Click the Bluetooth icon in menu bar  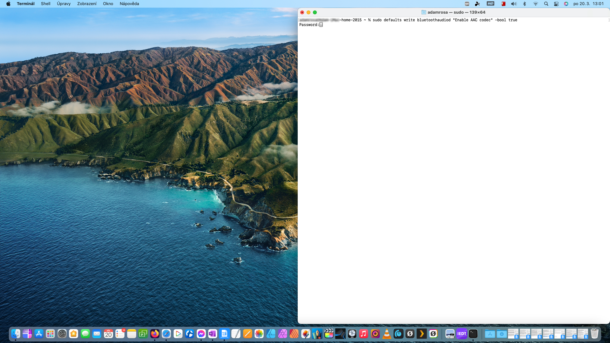pos(525,4)
